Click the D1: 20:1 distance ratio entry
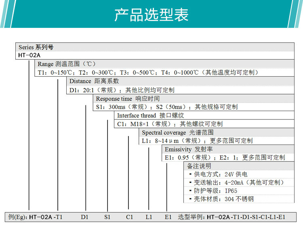The height and width of the screenshot is (235, 303). (93, 90)
